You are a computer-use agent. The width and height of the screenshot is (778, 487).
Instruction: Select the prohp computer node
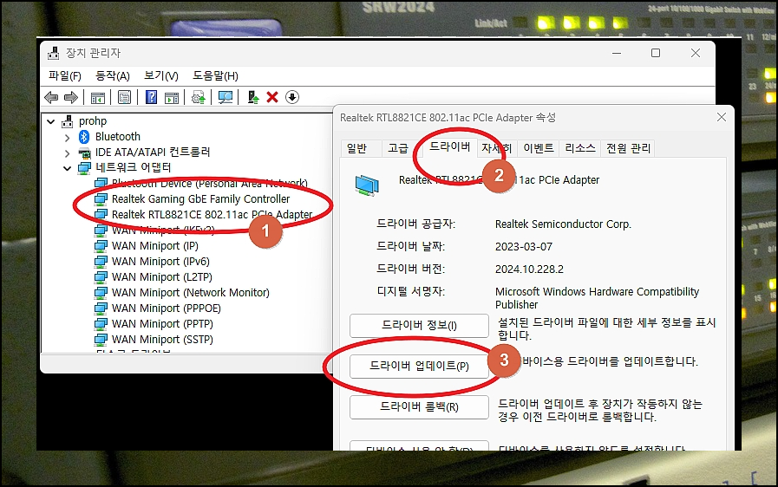coord(93,121)
